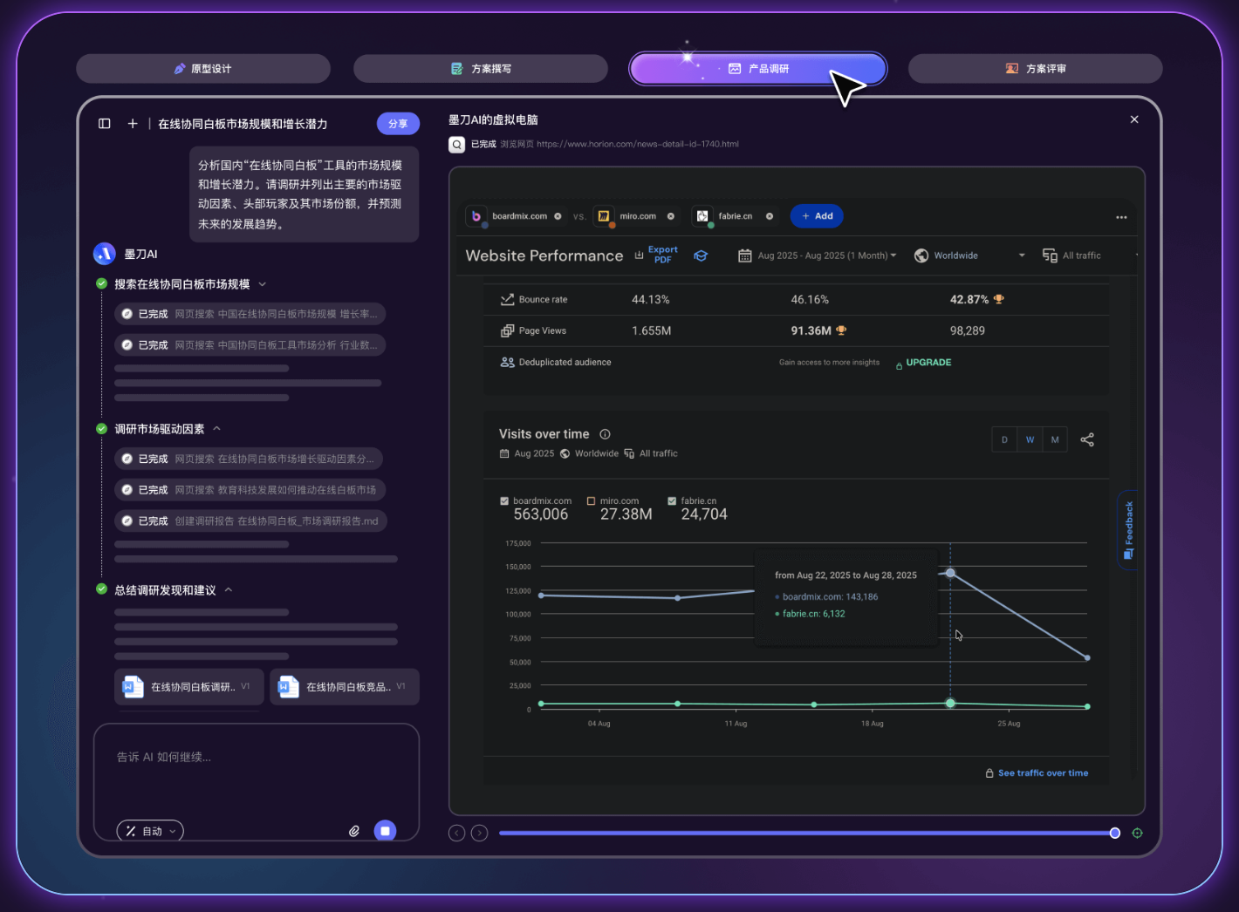The image size is (1239, 912).
Task: Click the previous step arrow button
Action: click(x=457, y=833)
